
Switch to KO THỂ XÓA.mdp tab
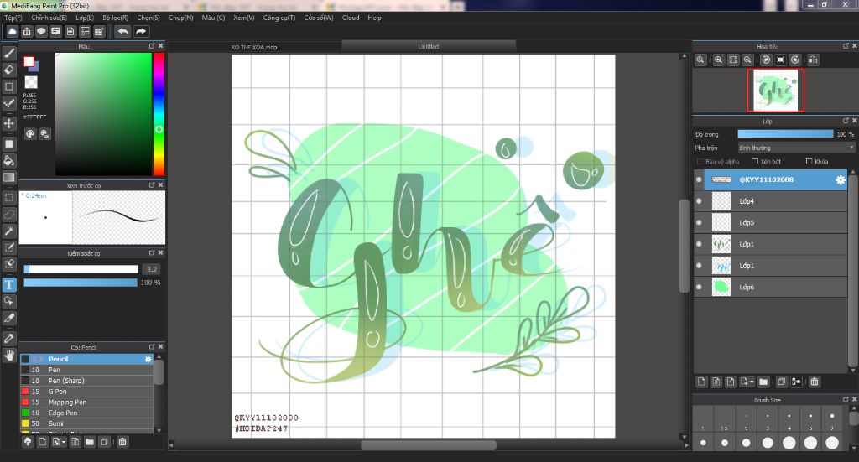point(254,47)
